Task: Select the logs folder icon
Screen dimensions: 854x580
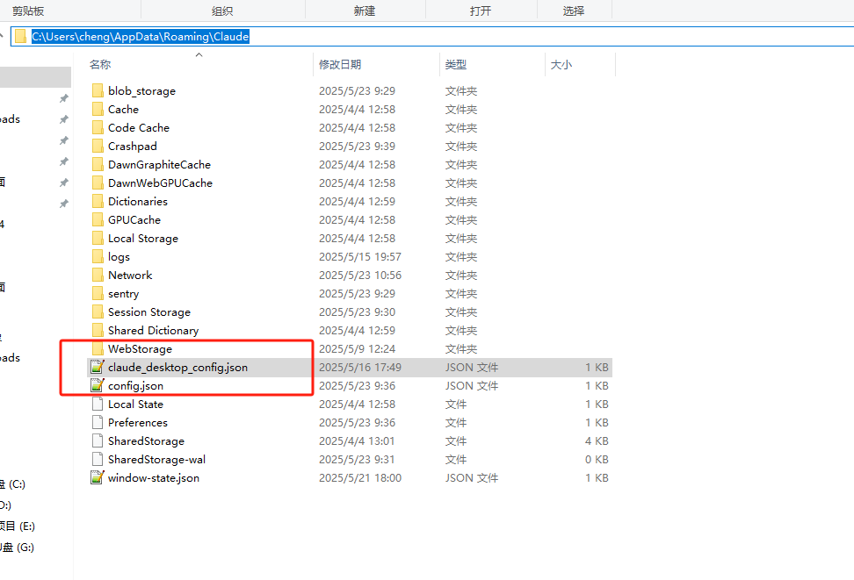Action: (x=98, y=257)
